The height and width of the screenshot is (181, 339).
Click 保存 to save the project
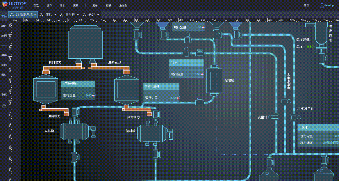pos(49,6)
